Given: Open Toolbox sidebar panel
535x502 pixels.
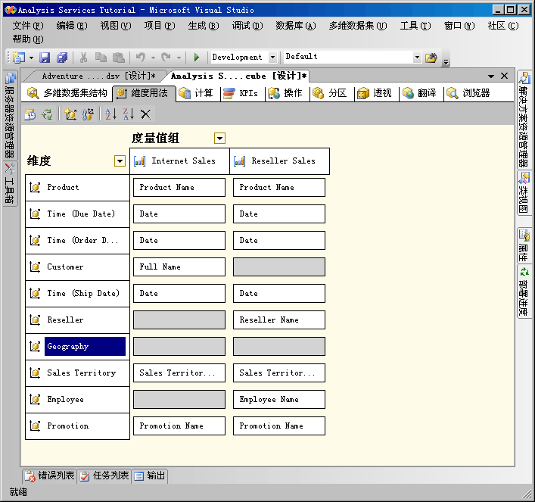Looking at the screenshot, I should point(10,183).
